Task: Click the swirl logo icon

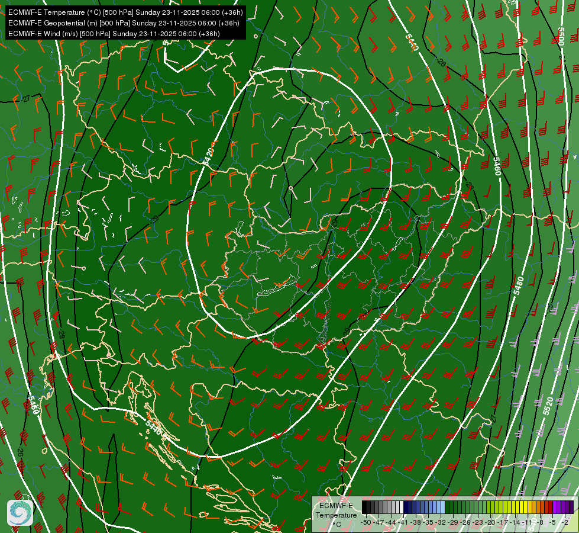Action: click(20, 512)
